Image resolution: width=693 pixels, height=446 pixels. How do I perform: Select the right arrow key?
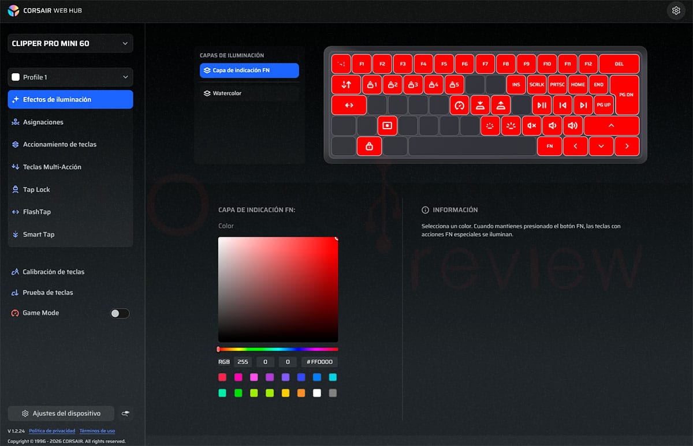coord(627,147)
